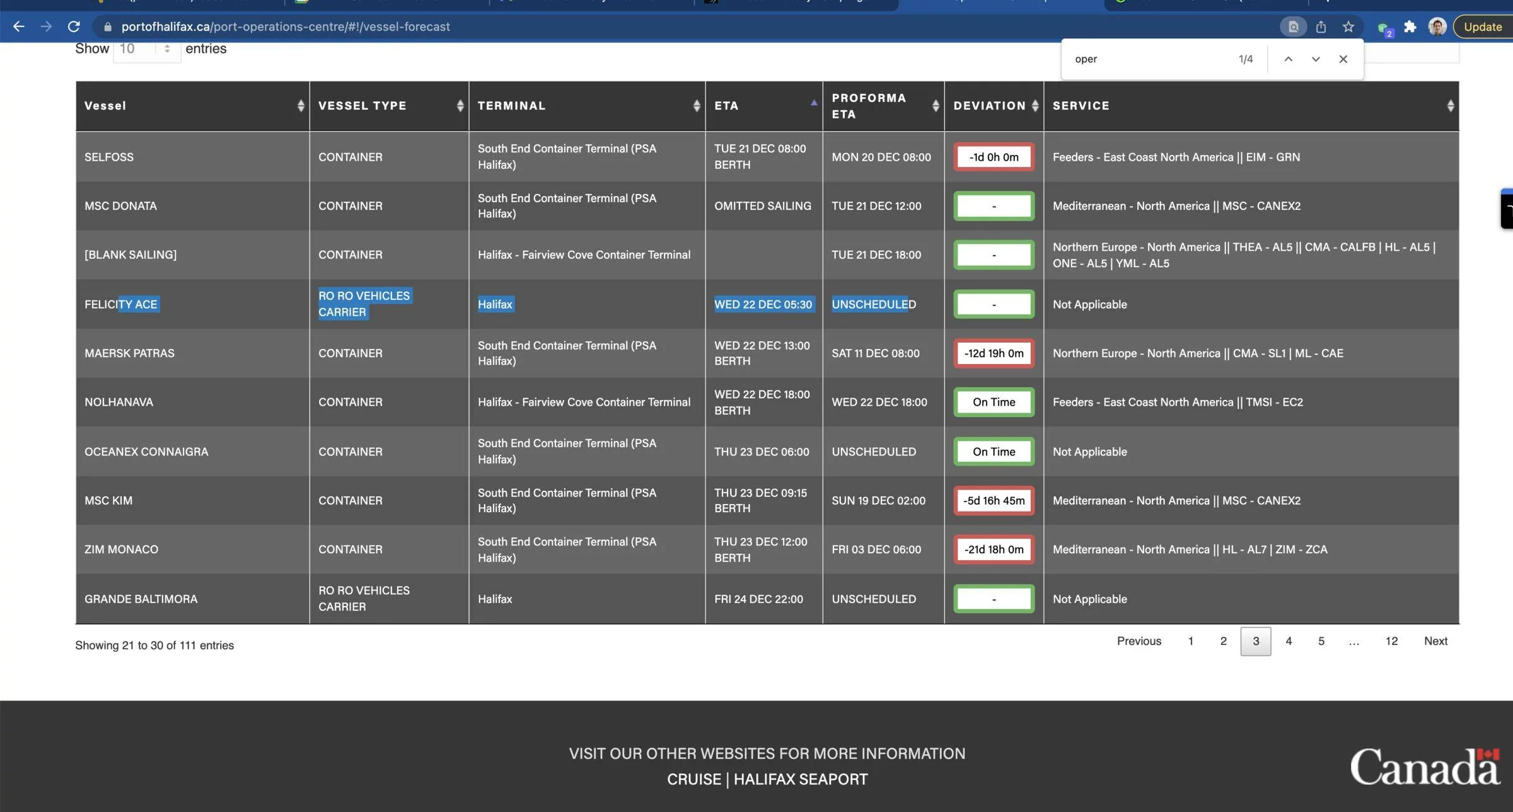
Task: Go back to the previous page
Action: point(19,26)
